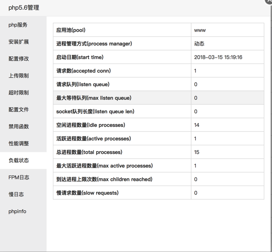The height and width of the screenshot is (252, 272).
Task: Click the slow requests value 0
Action: click(x=196, y=193)
